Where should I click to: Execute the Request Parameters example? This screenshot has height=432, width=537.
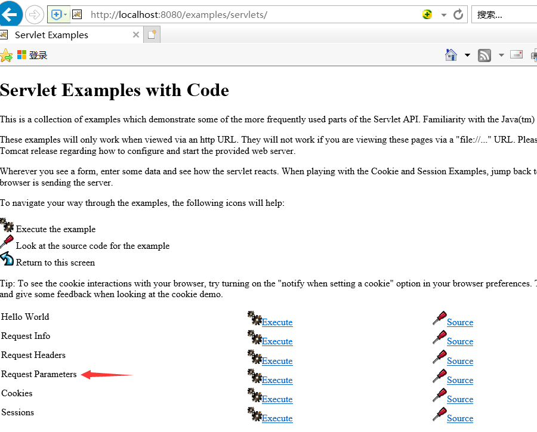click(277, 380)
